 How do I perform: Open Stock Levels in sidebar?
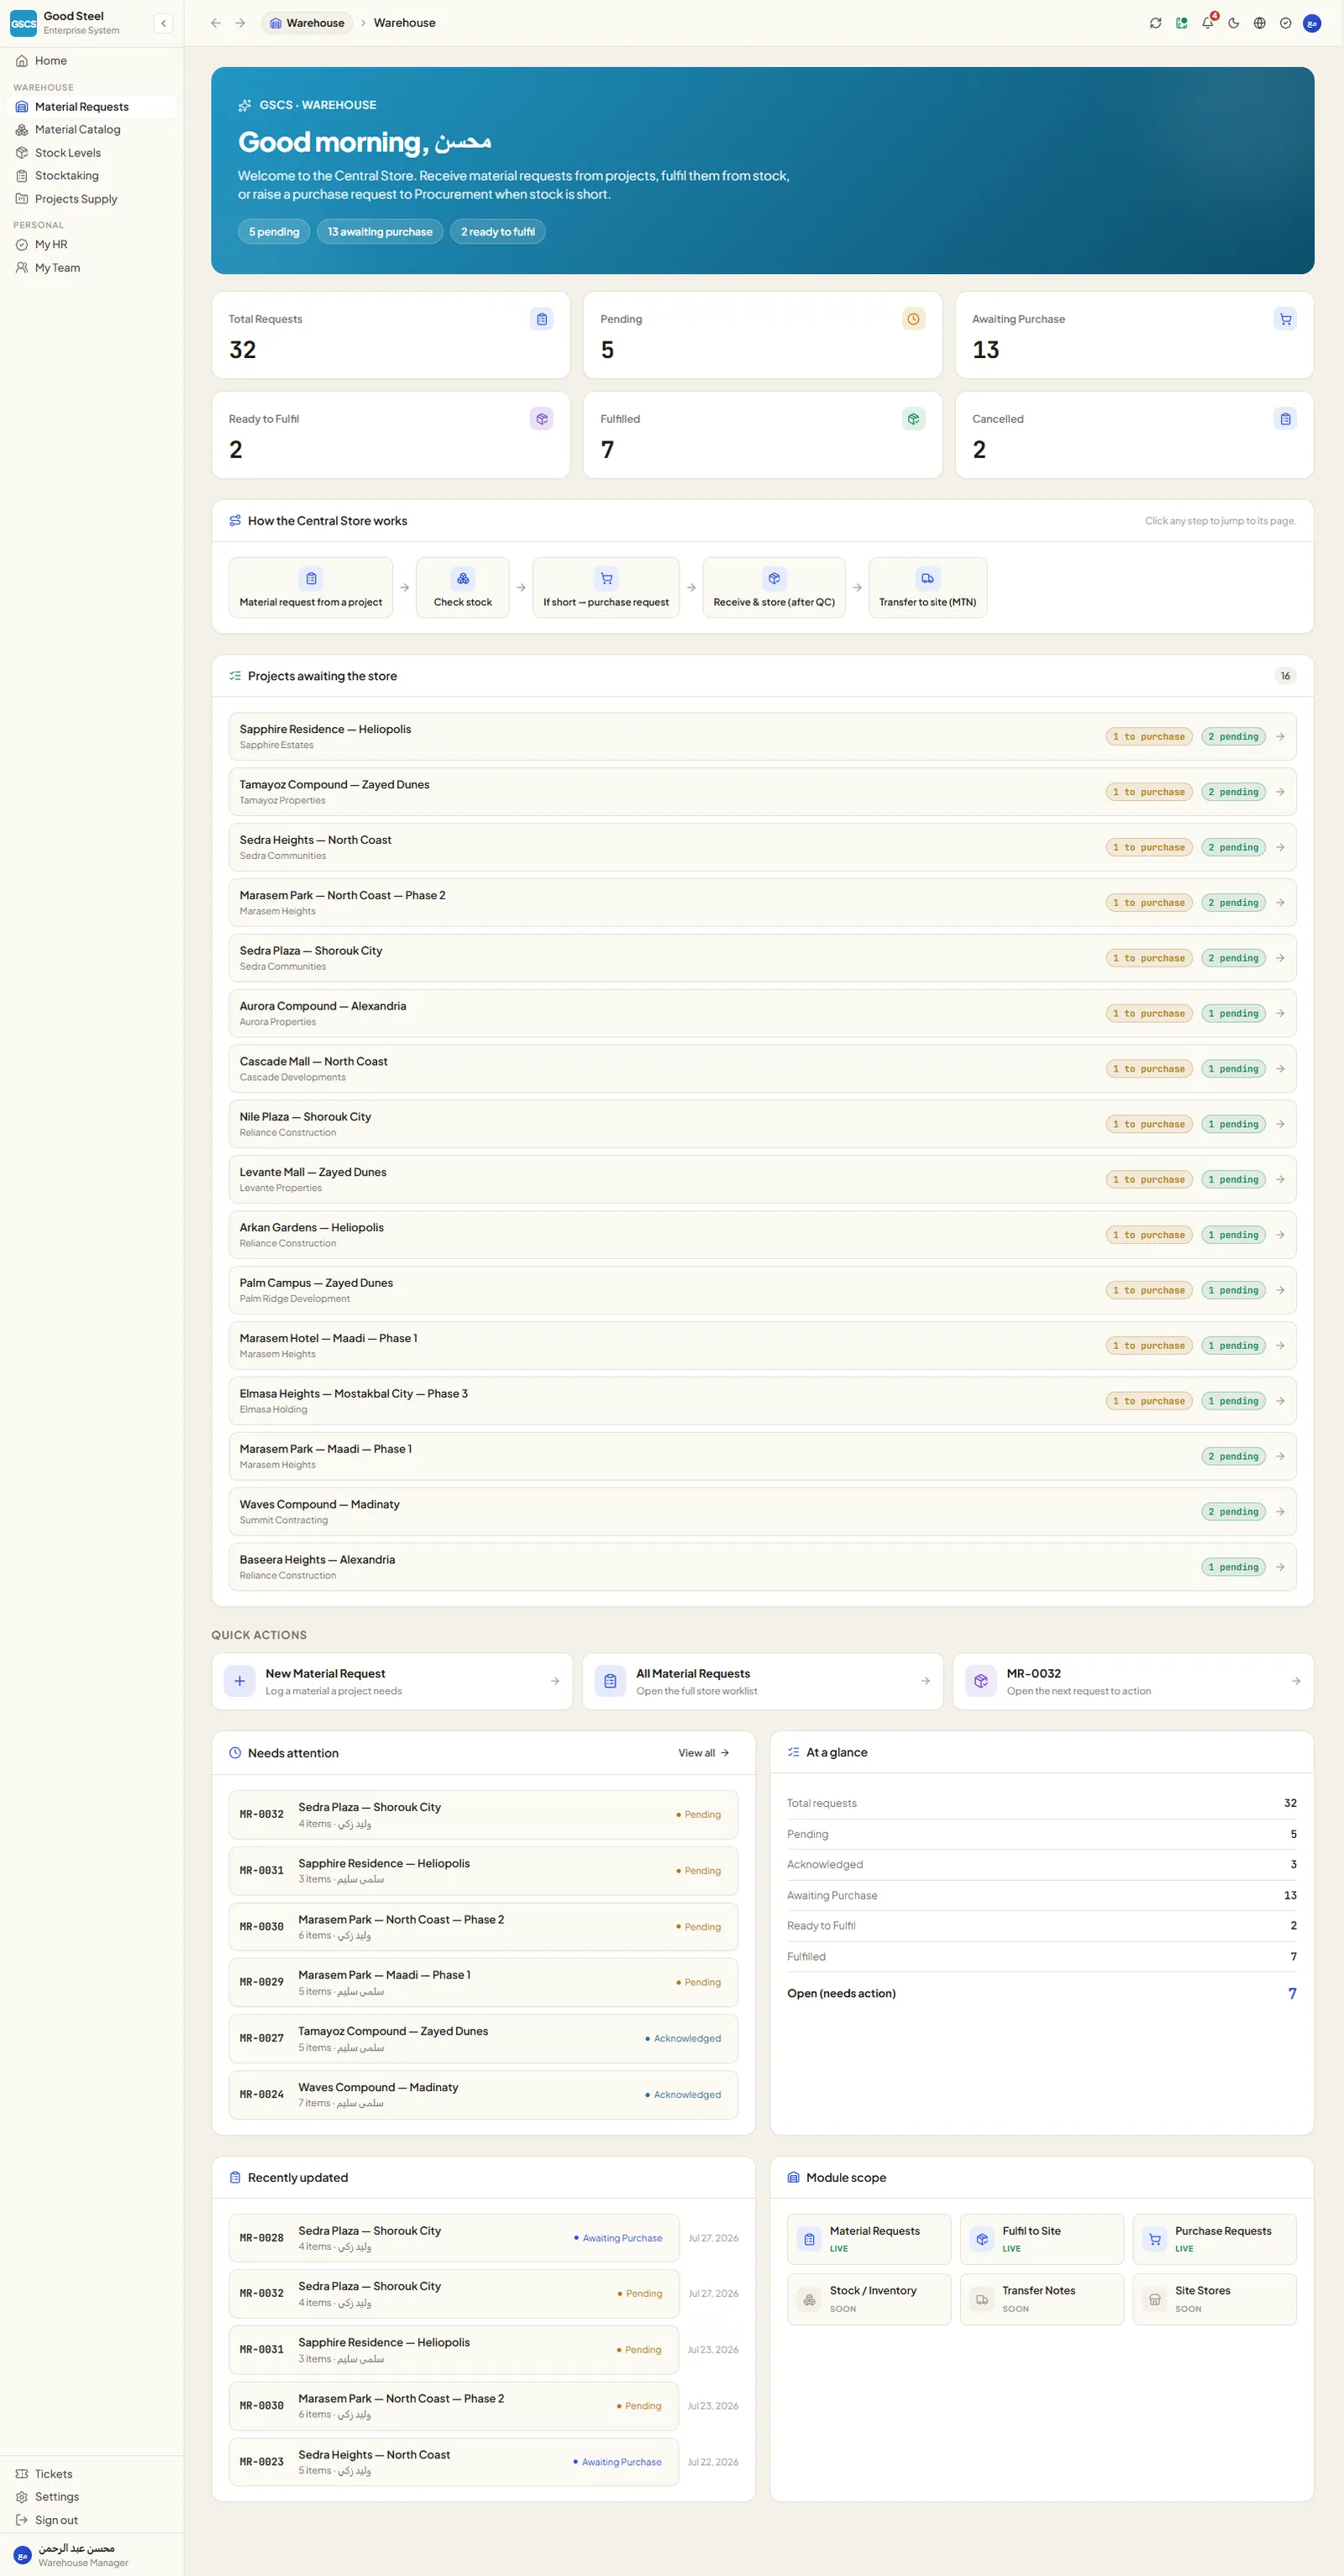point(92,153)
